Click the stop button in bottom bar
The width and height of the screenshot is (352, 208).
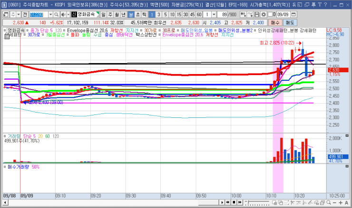[234, 202]
